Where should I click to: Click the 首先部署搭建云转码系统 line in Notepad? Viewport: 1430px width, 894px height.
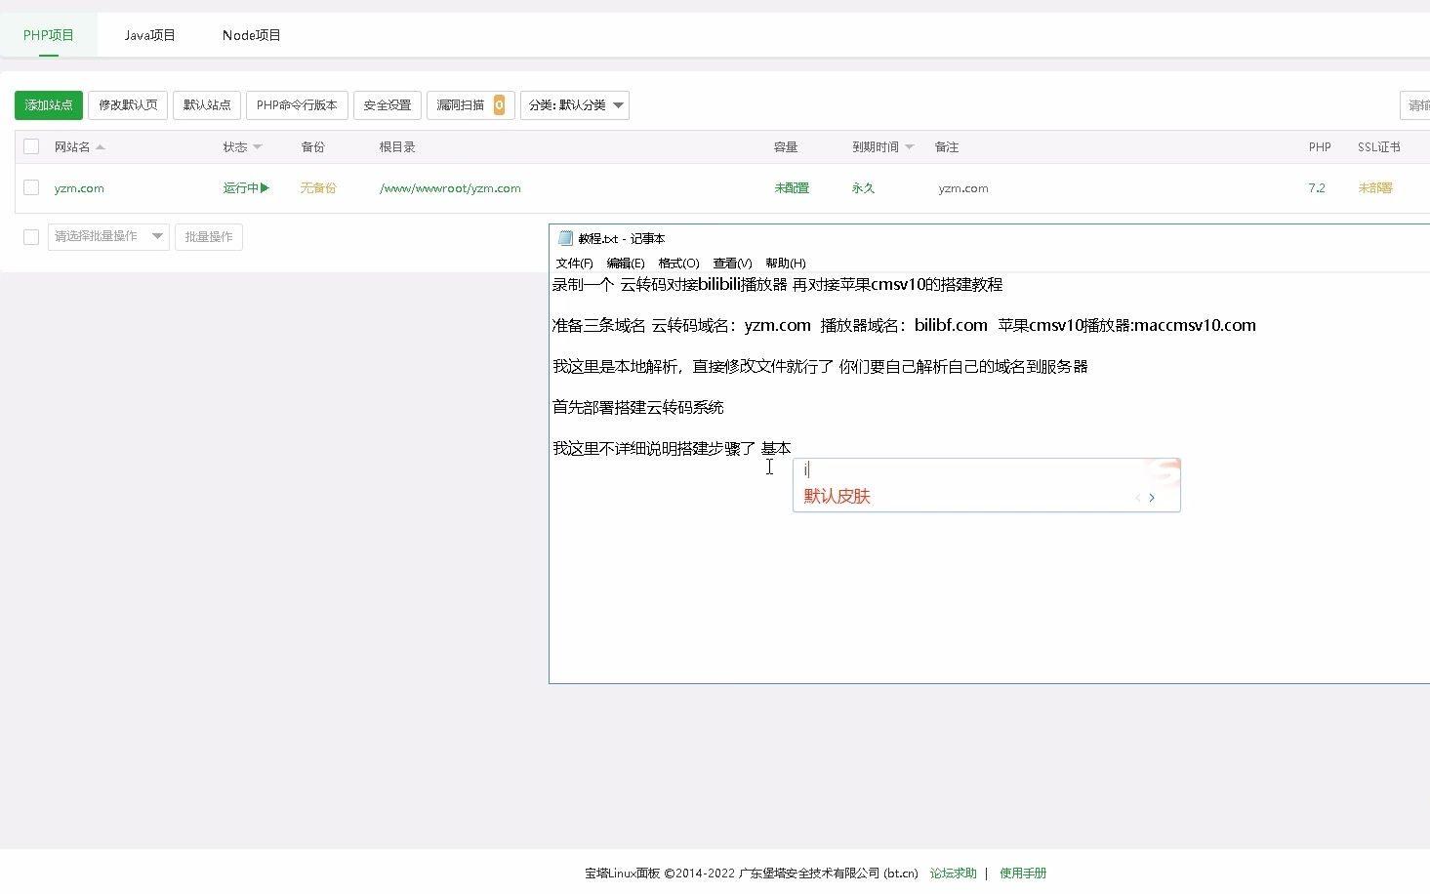point(638,408)
